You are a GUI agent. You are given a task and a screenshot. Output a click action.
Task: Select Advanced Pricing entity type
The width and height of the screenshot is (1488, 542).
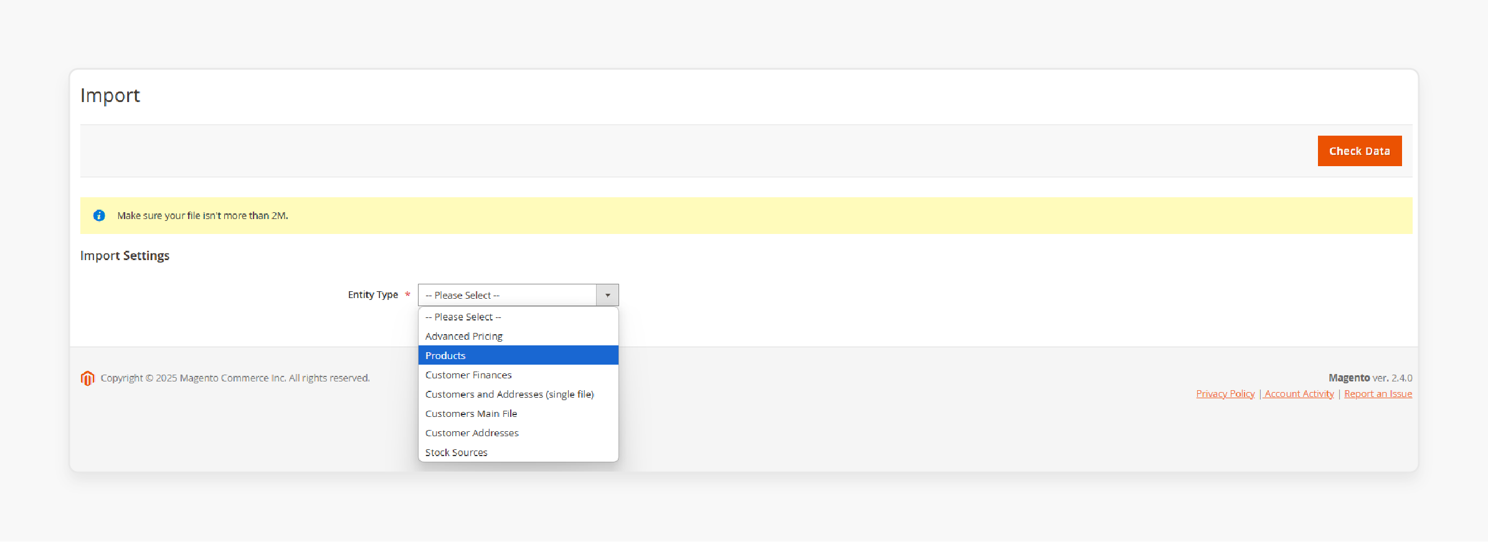[518, 336]
